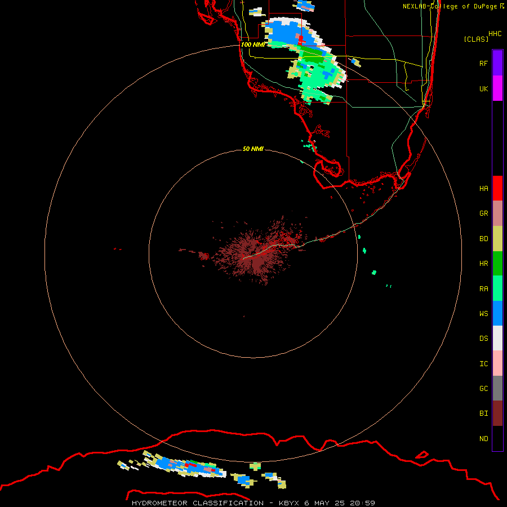Click the BI legend label
This screenshot has height=507, width=507.
[483, 413]
